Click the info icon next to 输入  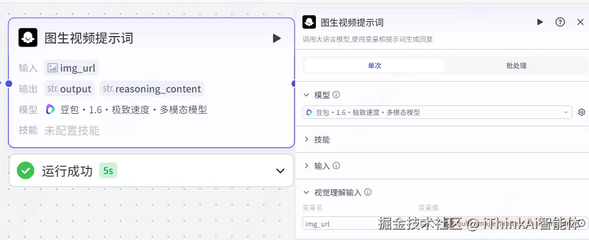(337, 166)
